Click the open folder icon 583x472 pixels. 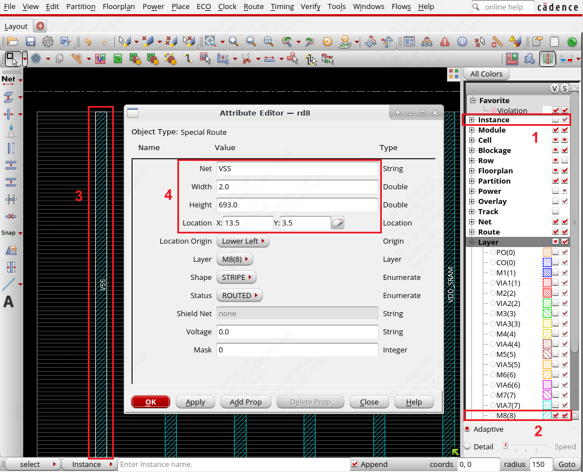tap(12, 41)
